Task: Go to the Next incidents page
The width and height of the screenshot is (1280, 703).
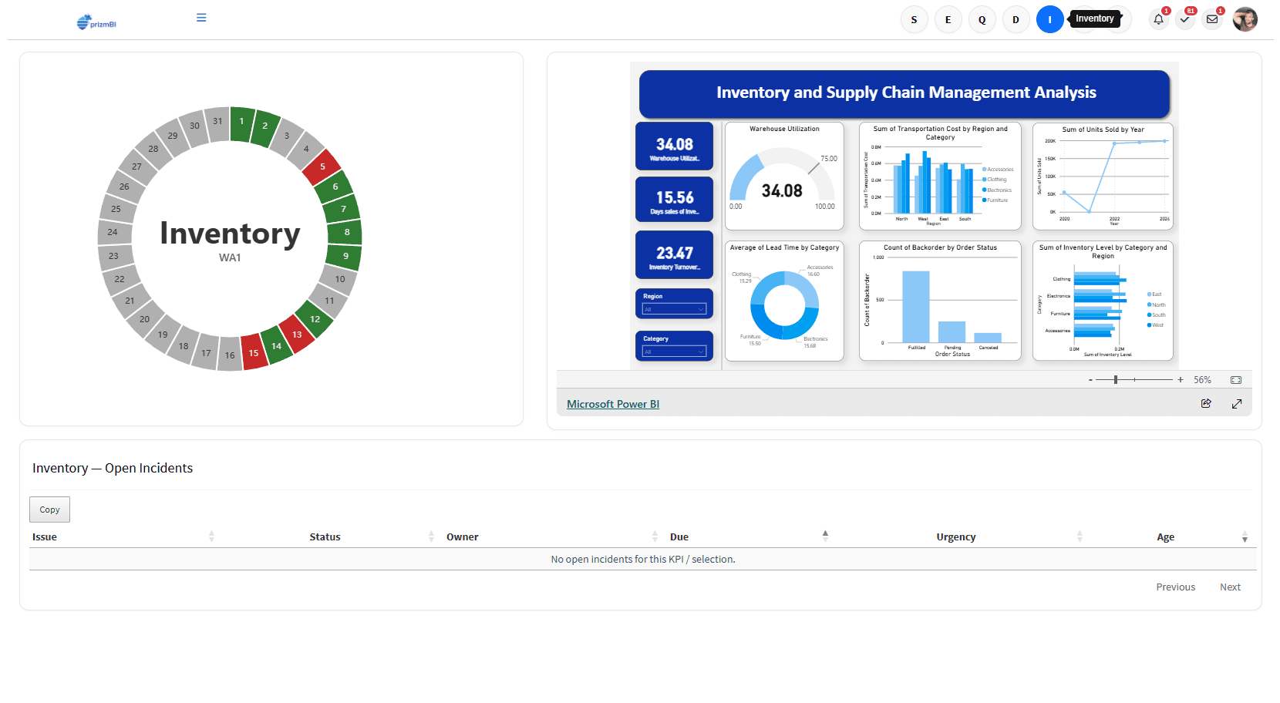Action: click(1230, 587)
